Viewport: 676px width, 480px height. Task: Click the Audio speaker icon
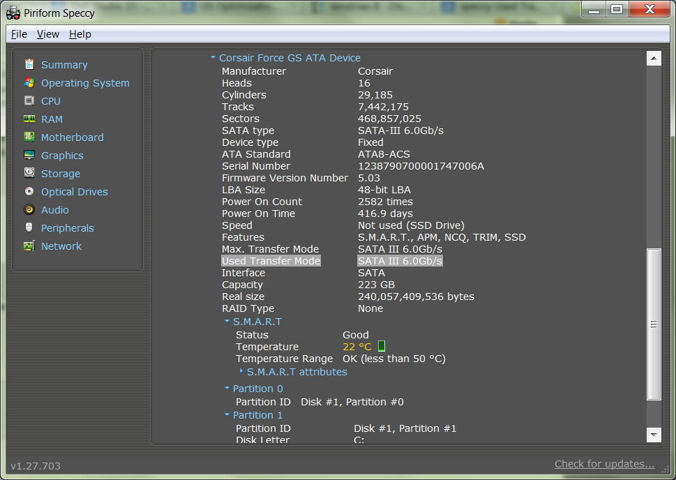tap(29, 209)
